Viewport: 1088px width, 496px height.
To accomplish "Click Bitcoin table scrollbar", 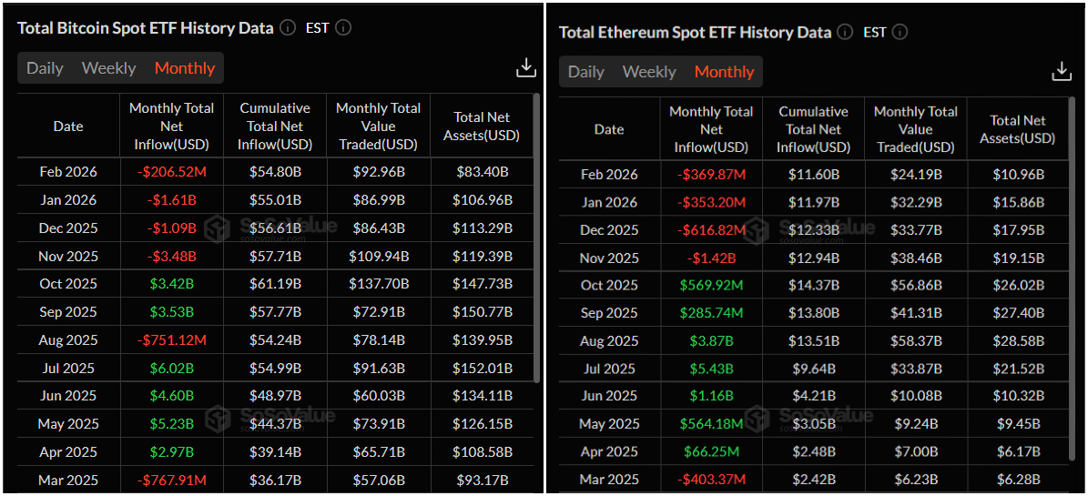I will pyautogui.click(x=536, y=237).
